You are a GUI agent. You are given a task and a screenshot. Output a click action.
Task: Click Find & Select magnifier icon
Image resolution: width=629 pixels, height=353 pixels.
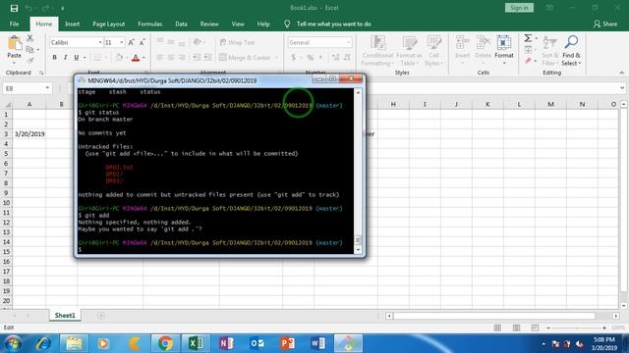click(x=571, y=42)
